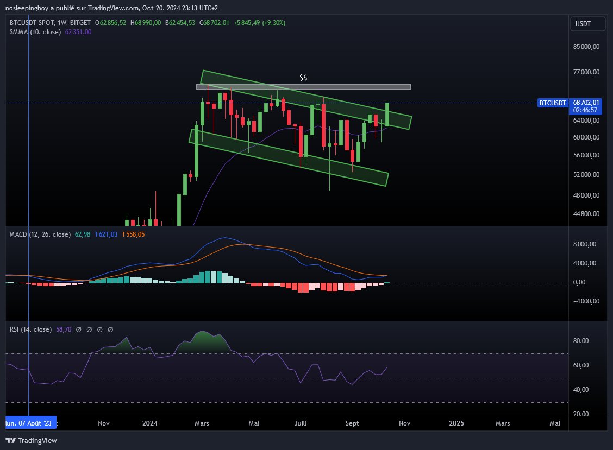
Task: Click the MACD histogram value 62,98
Action: tap(83, 234)
